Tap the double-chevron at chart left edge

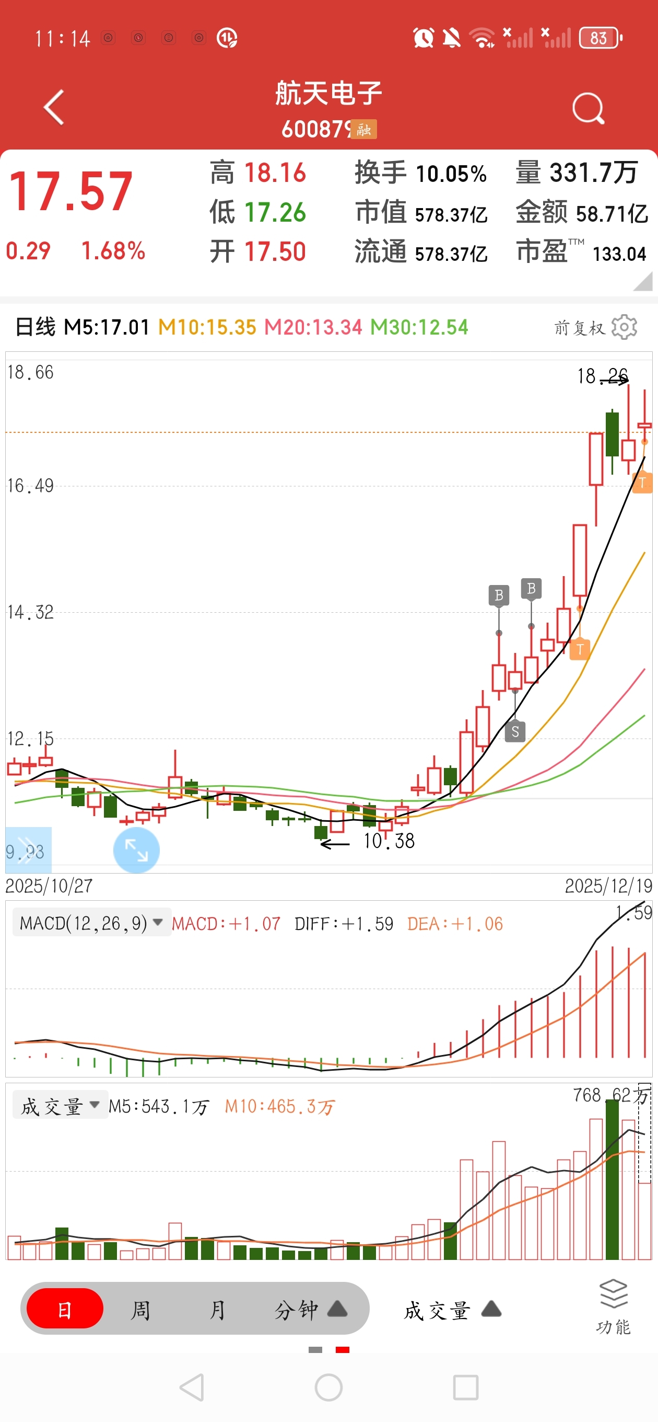click(28, 849)
